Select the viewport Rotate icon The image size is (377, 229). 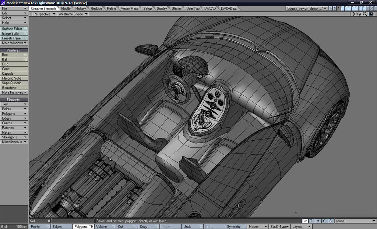pyautogui.click(x=359, y=14)
